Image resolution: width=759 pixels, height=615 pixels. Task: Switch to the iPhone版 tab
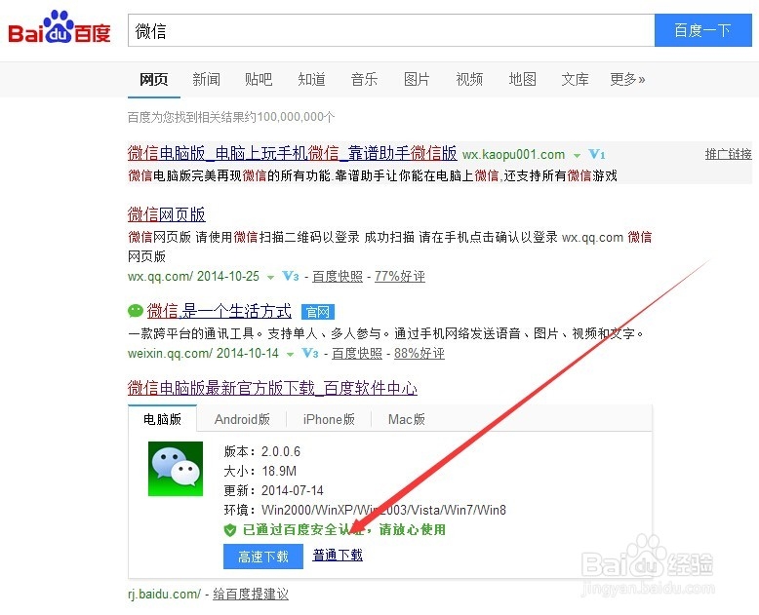click(x=329, y=419)
